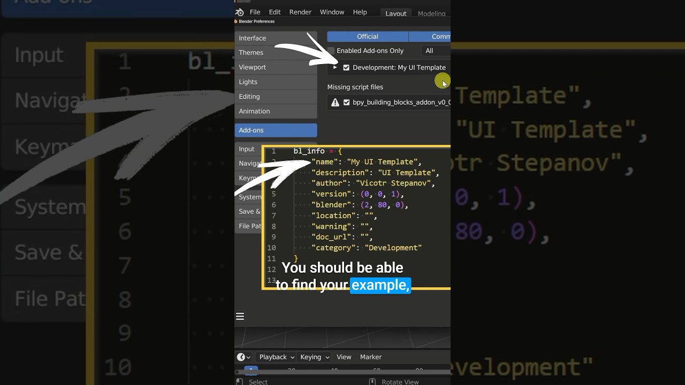This screenshot has width=685, height=385.
Task: Open the hamburger menu in Preferences
Action: pos(240,317)
